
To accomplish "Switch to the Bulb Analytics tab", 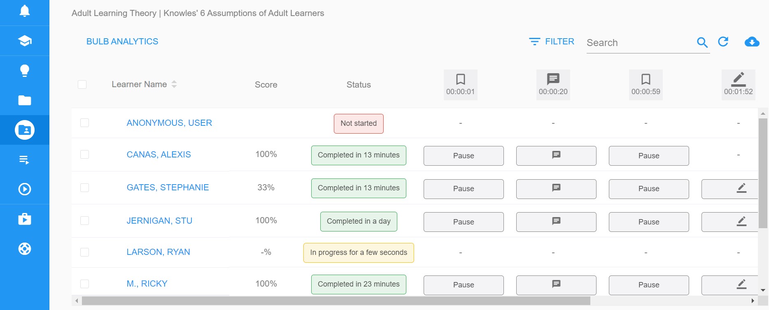I will coord(122,42).
